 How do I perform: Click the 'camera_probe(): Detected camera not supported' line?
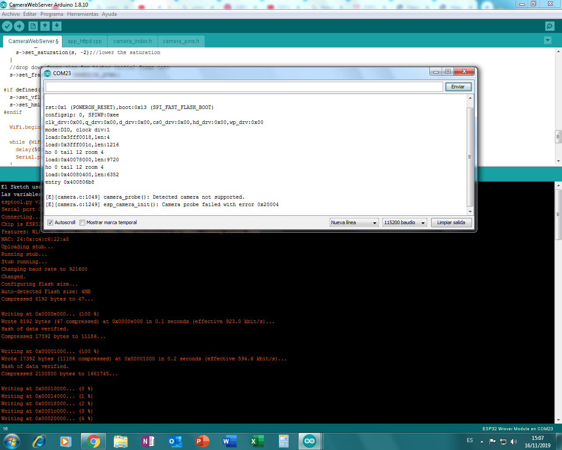(145, 197)
